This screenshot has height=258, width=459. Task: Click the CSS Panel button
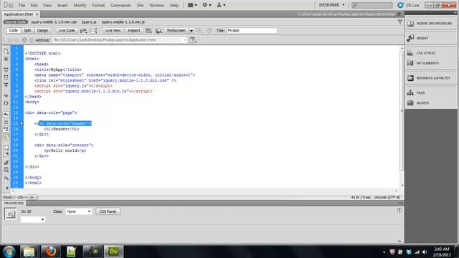(108, 211)
